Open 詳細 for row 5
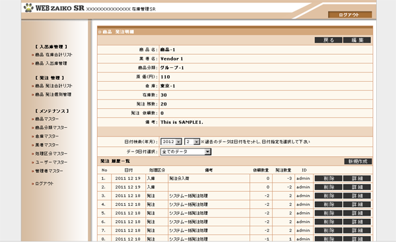Viewport: 396px width, 242px height. coord(357,213)
